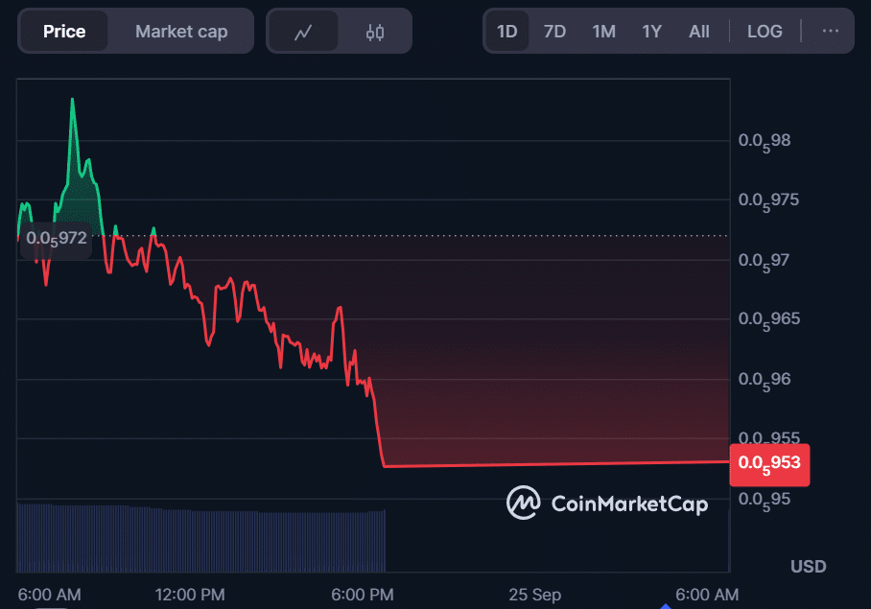Image resolution: width=871 pixels, height=609 pixels.
Task: Show the All time range
Action: [x=699, y=32]
